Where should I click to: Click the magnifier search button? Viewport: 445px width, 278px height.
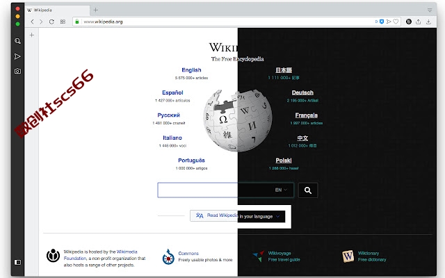308,190
